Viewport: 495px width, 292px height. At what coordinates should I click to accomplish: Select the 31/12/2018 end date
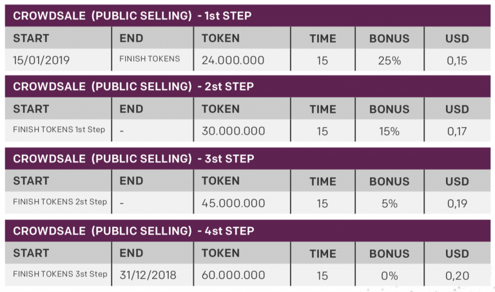pos(148,275)
